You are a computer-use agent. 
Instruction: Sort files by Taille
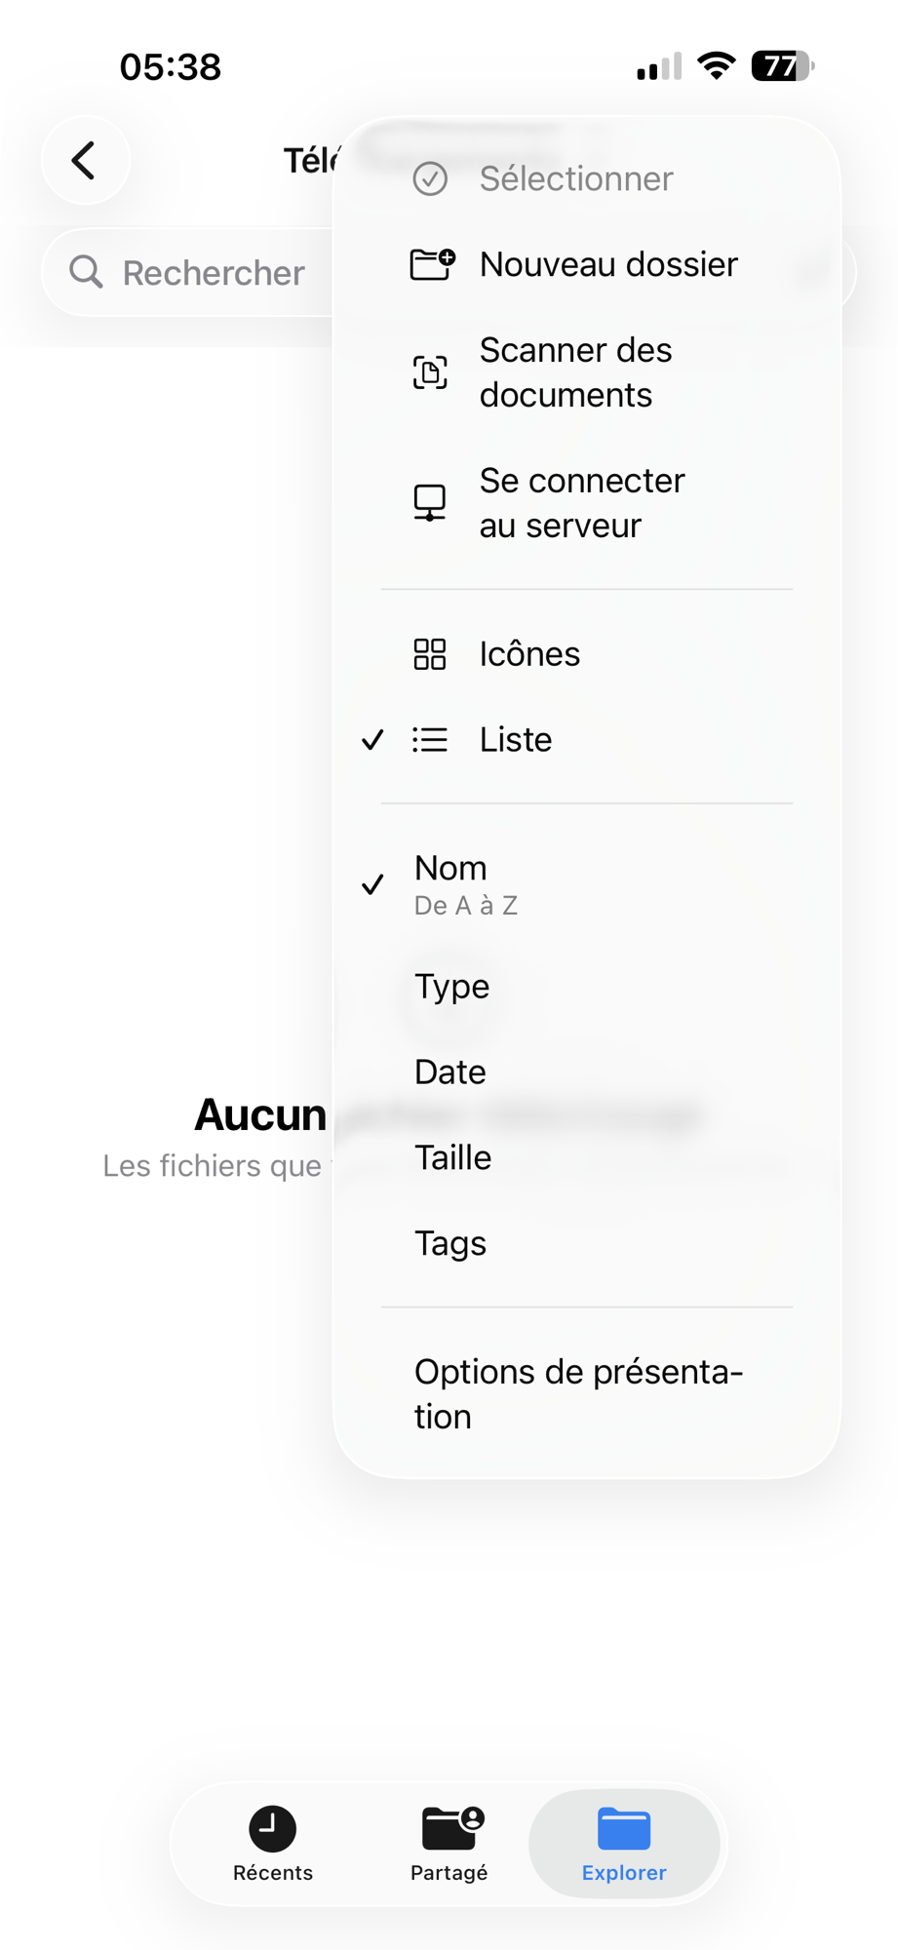(x=452, y=1157)
